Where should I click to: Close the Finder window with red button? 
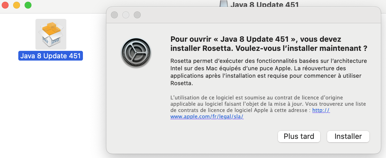(5, 5)
